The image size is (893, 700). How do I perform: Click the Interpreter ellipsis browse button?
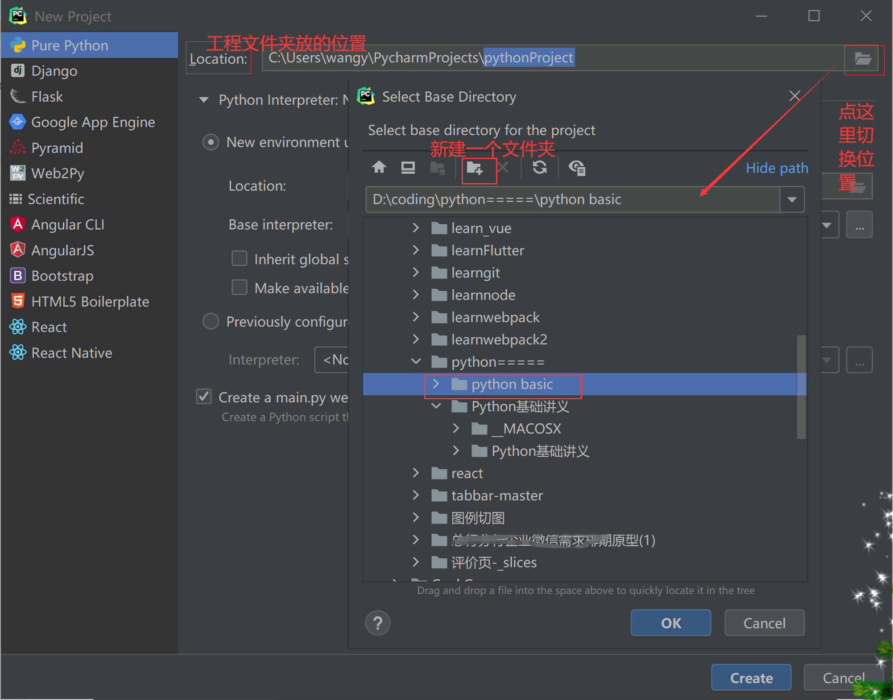860,360
